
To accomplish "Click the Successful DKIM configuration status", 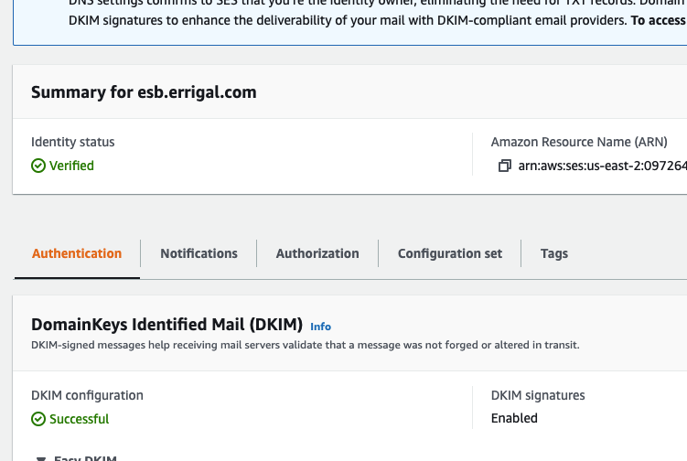I will pyautogui.click(x=80, y=419).
